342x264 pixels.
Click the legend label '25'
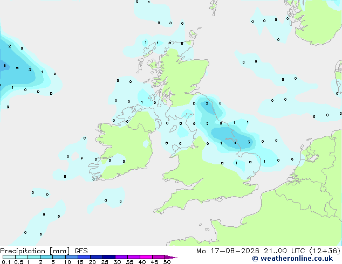click(x=105, y=262)
